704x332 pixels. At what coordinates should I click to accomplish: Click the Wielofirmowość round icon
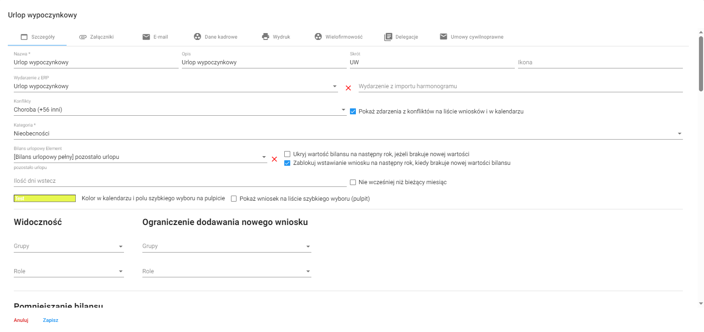click(318, 37)
